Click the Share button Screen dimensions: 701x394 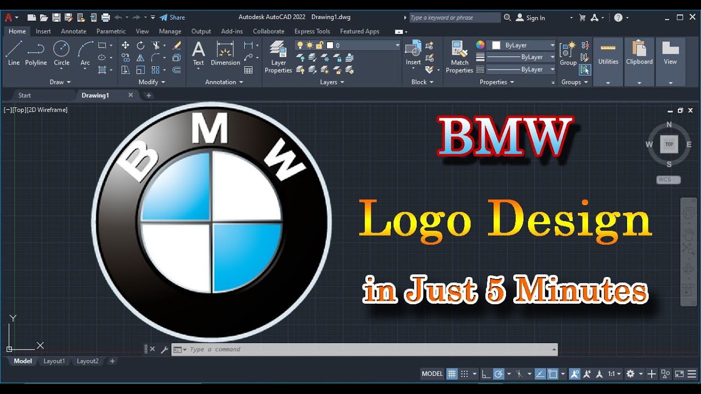coord(172,18)
